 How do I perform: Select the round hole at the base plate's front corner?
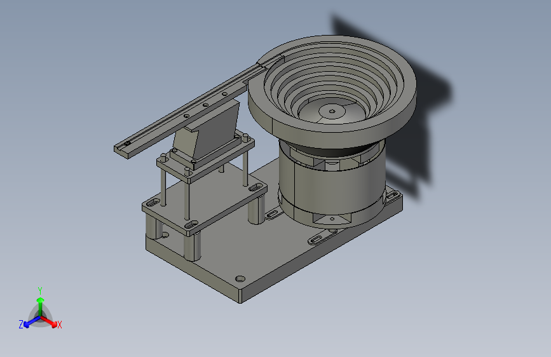[240, 279]
